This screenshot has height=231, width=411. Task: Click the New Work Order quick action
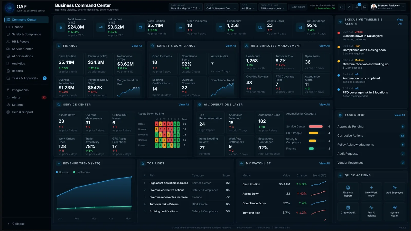coord(371,191)
